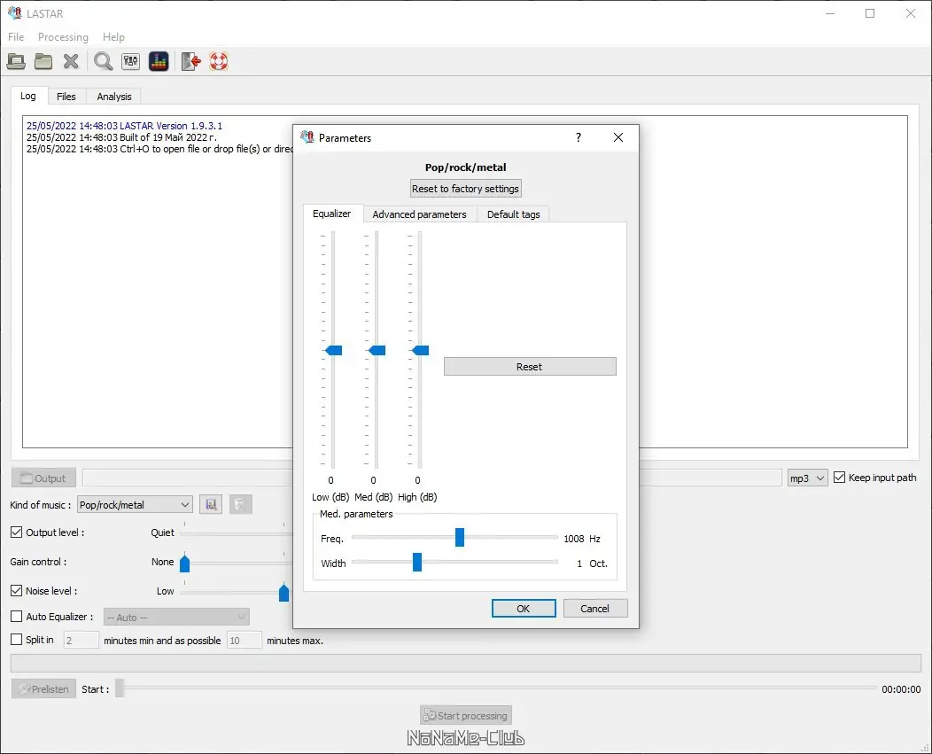Click the Noise level slider handle
The width and height of the screenshot is (932, 754).
[284, 591]
